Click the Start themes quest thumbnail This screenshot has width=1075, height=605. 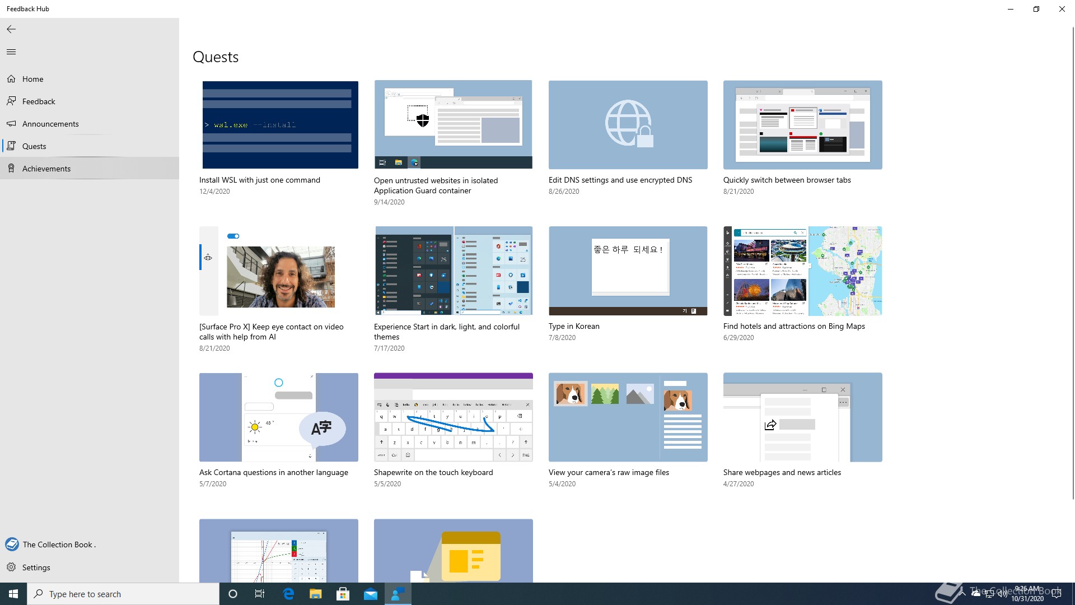pyautogui.click(x=454, y=271)
